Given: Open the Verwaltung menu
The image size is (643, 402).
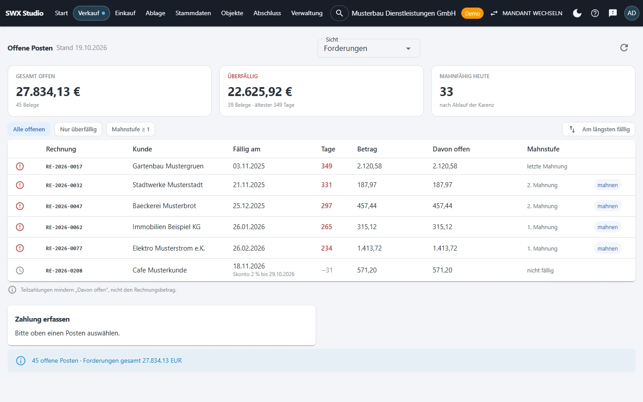Looking at the screenshot, I should (307, 13).
